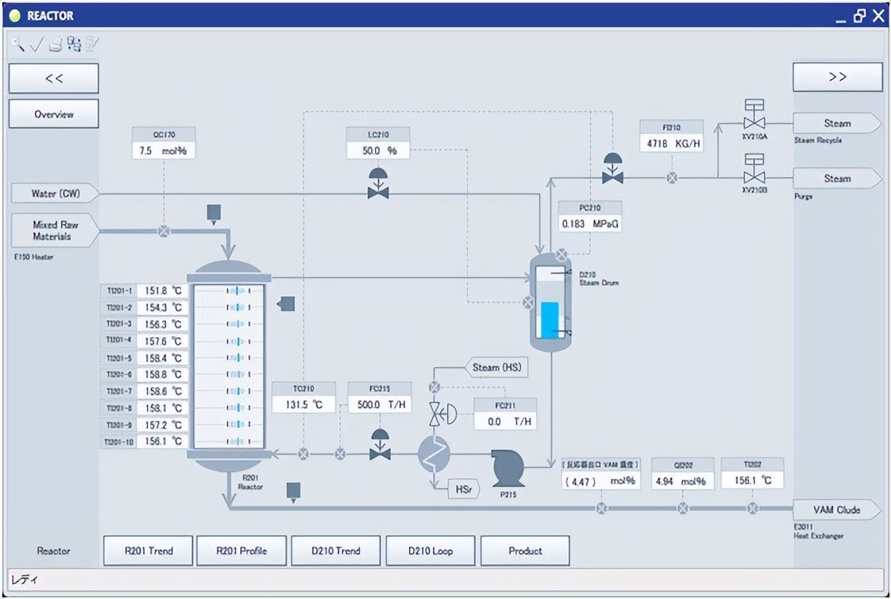
Task: Click the TI201-6 158.8 °C reading
Action: point(163,374)
